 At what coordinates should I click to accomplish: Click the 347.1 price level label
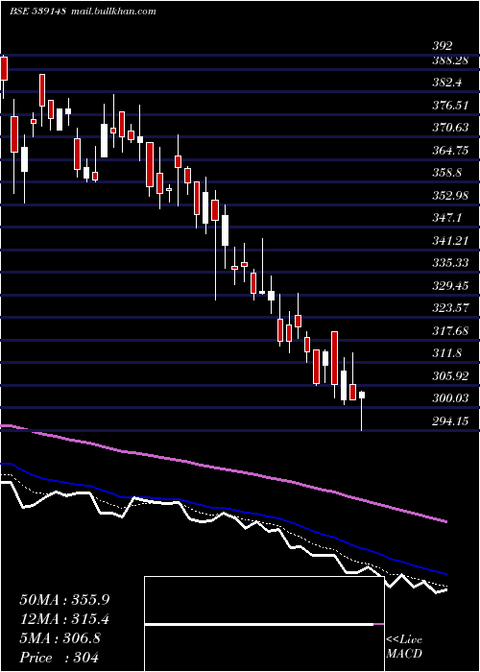point(447,218)
